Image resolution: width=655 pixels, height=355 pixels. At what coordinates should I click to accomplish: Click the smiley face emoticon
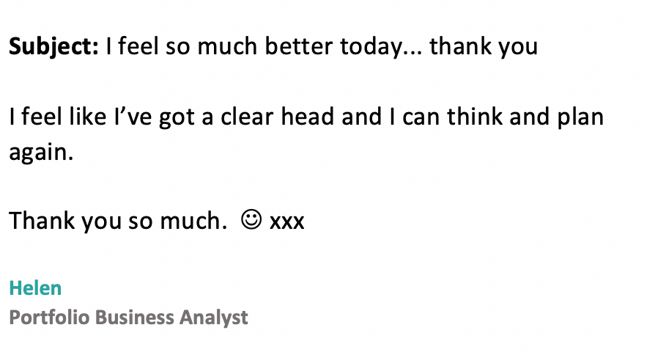point(251,219)
